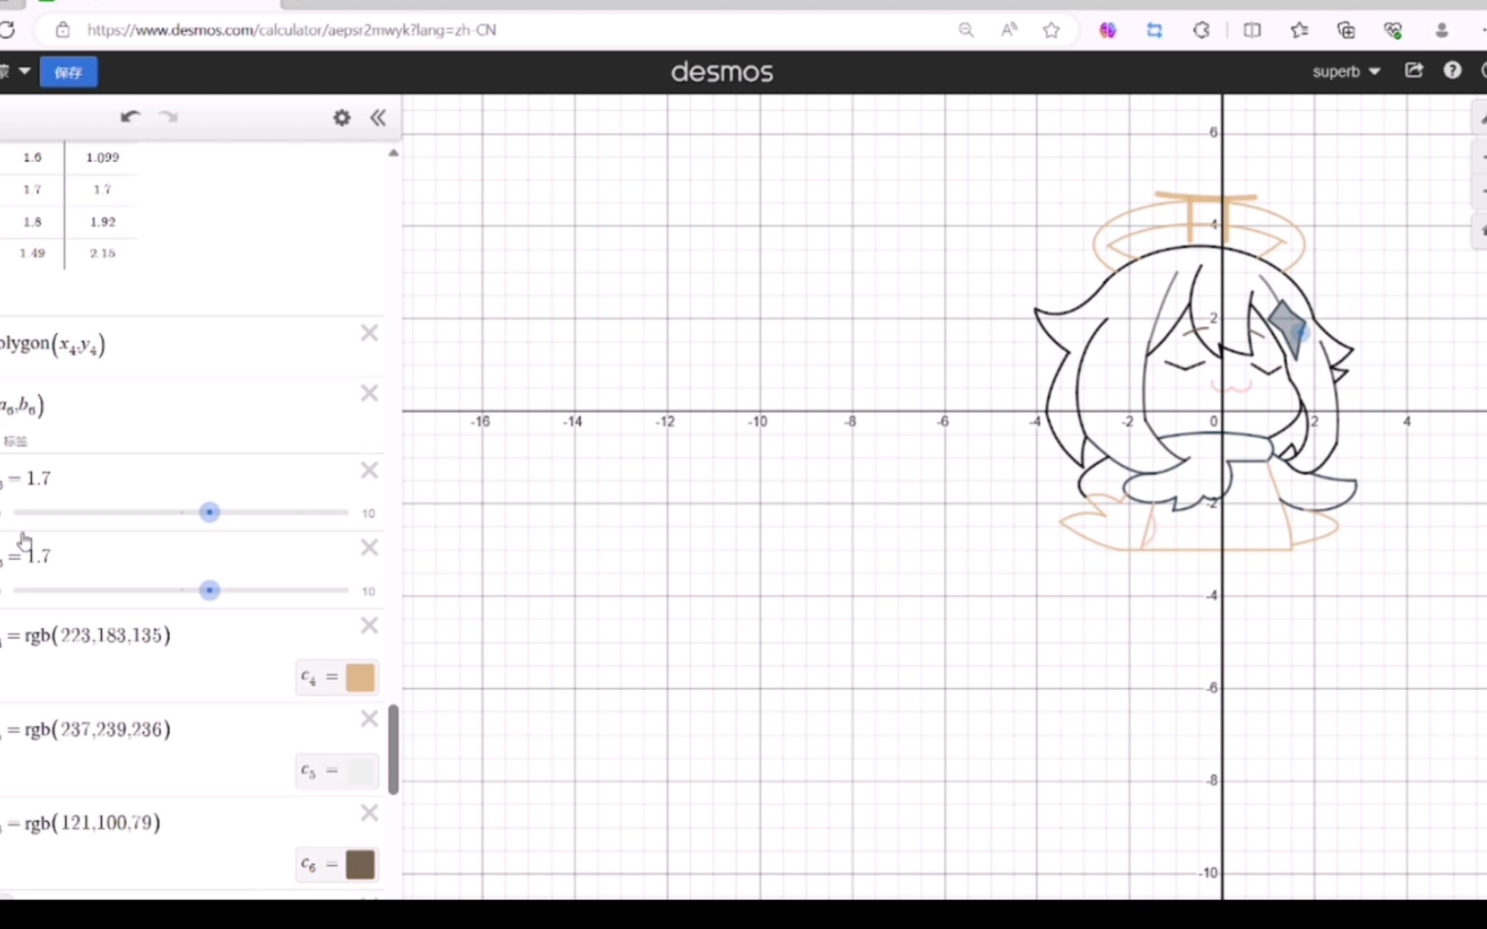Click table cell with value 1.92

[102, 222]
